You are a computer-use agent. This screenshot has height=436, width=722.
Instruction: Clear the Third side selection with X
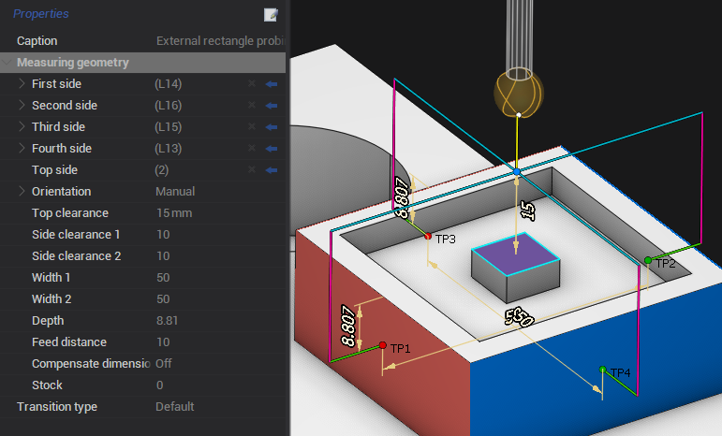point(251,127)
